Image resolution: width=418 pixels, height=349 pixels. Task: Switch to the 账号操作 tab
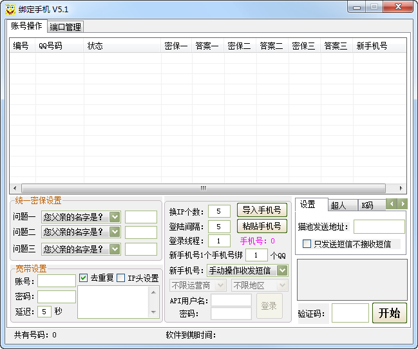point(26,26)
